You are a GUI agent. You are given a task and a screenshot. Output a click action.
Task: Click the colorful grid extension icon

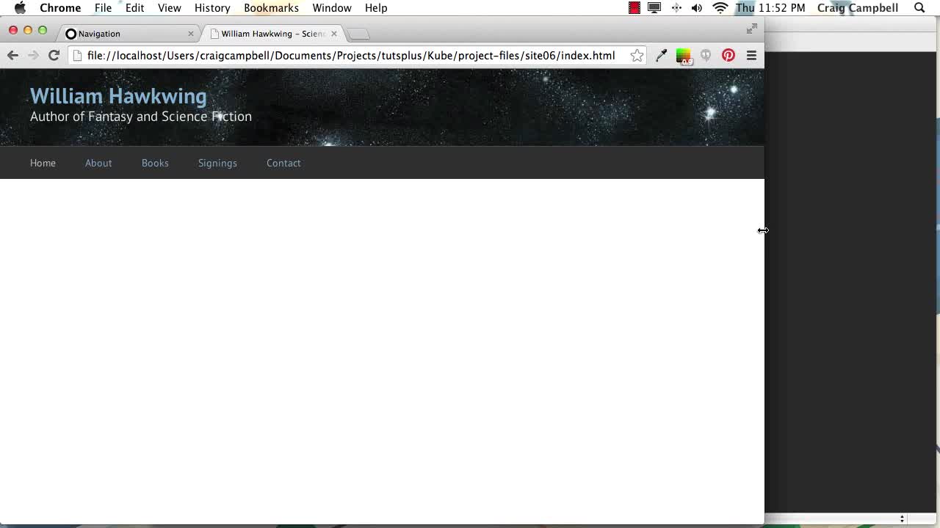click(x=684, y=56)
